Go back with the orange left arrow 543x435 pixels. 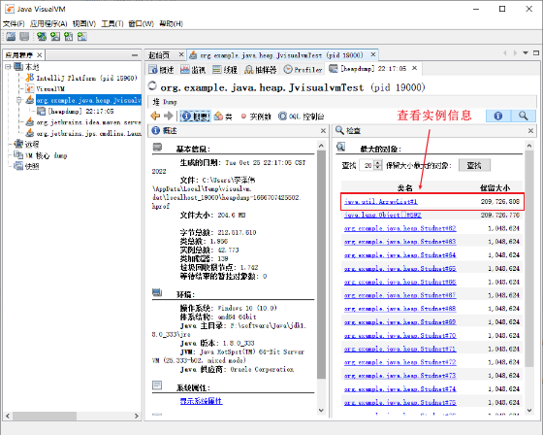[155, 116]
